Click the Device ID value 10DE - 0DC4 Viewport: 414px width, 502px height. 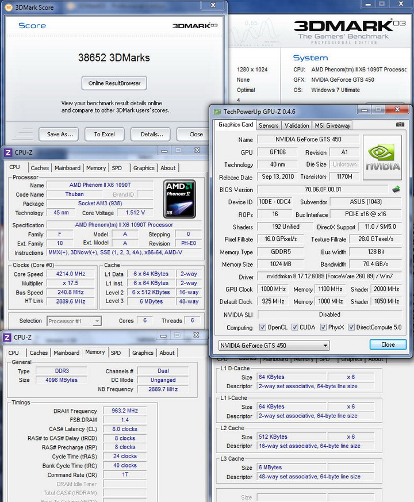tap(275, 202)
